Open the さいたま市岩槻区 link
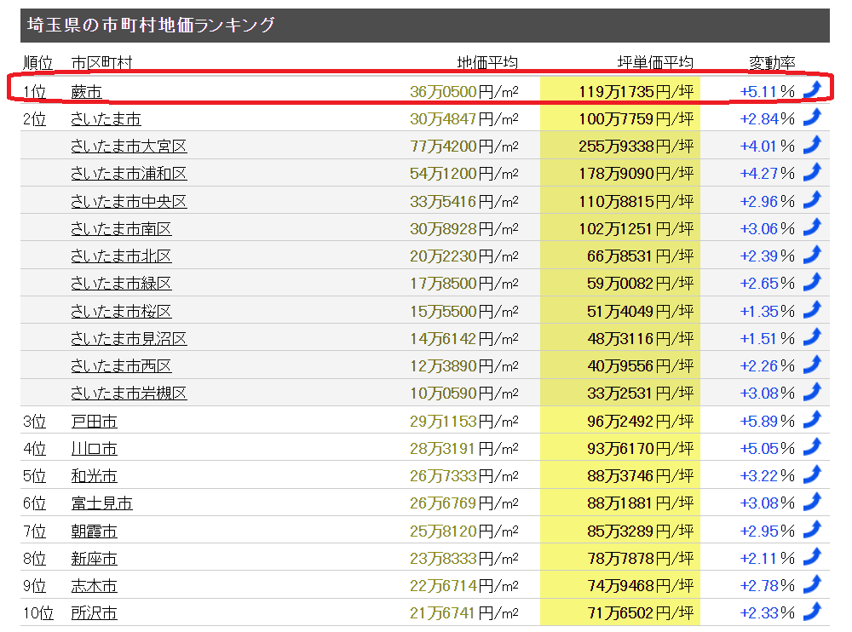The image size is (852, 632). click(x=129, y=393)
